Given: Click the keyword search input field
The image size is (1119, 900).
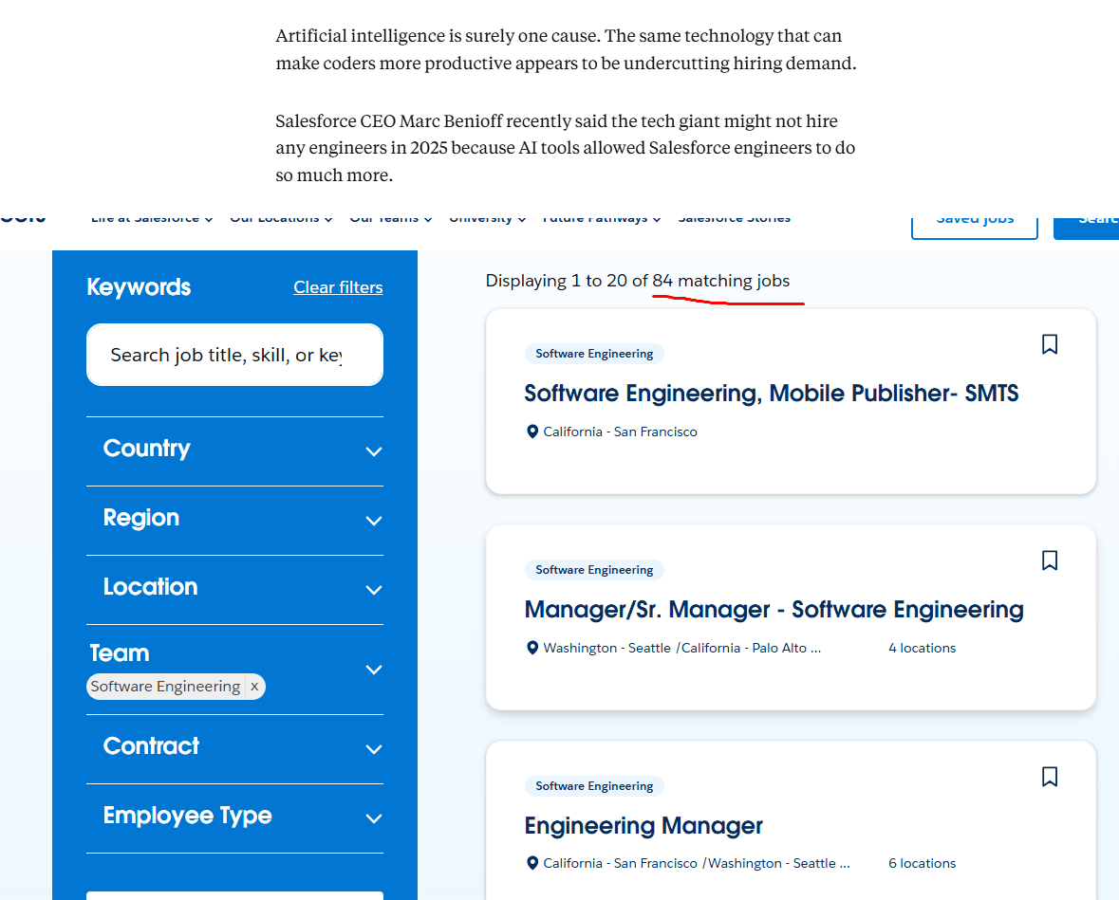Looking at the screenshot, I should (x=226, y=355).
